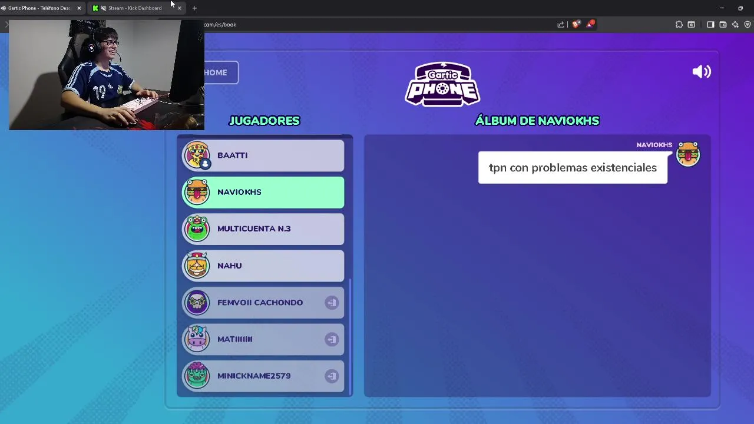Open the Brave Rewards triangle icon
Image resolution: width=754 pixels, height=424 pixels.
[590, 24]
